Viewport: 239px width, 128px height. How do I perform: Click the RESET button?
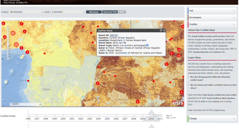(x=122, y=12)
